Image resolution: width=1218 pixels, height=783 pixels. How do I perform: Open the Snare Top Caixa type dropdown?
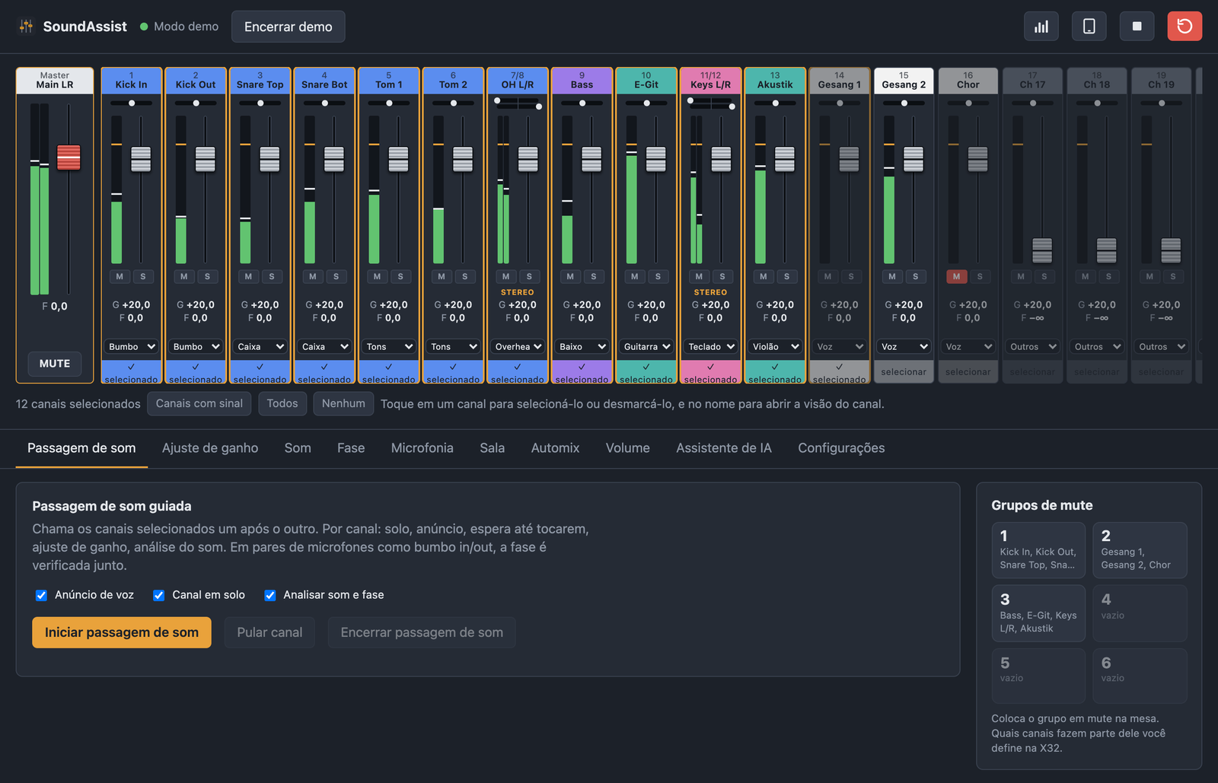coord(260,346)
